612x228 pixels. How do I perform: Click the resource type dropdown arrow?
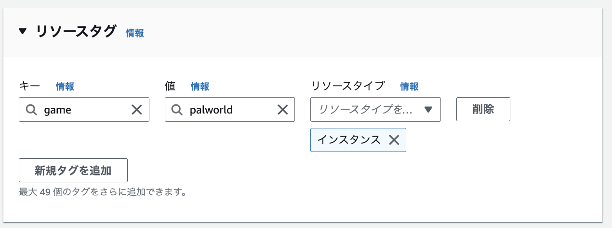pyautogui.click(x=428, y=110)
